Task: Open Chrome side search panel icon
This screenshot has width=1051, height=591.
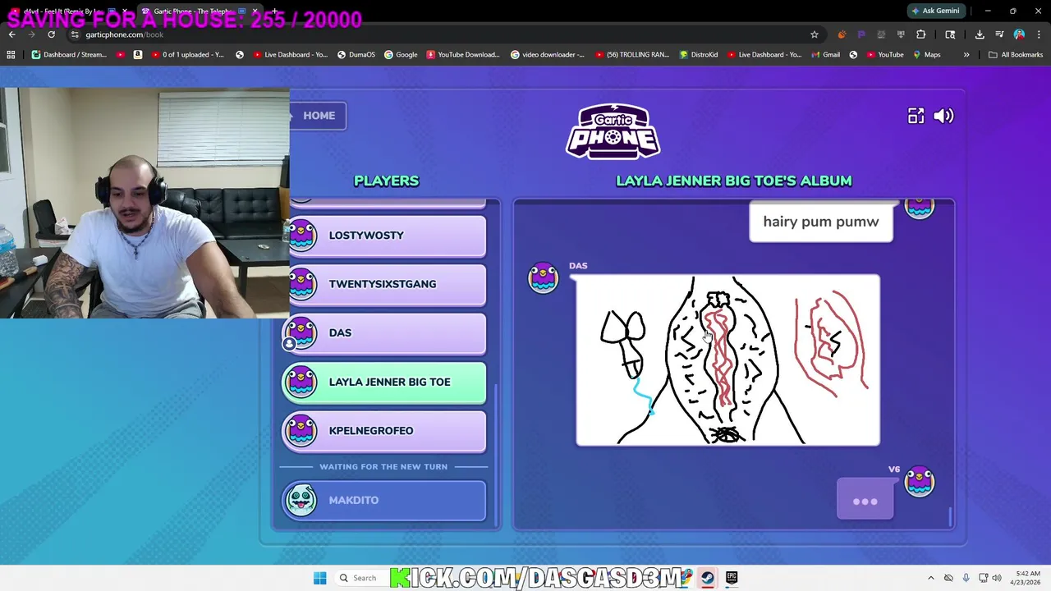Action: click(950, 34)
